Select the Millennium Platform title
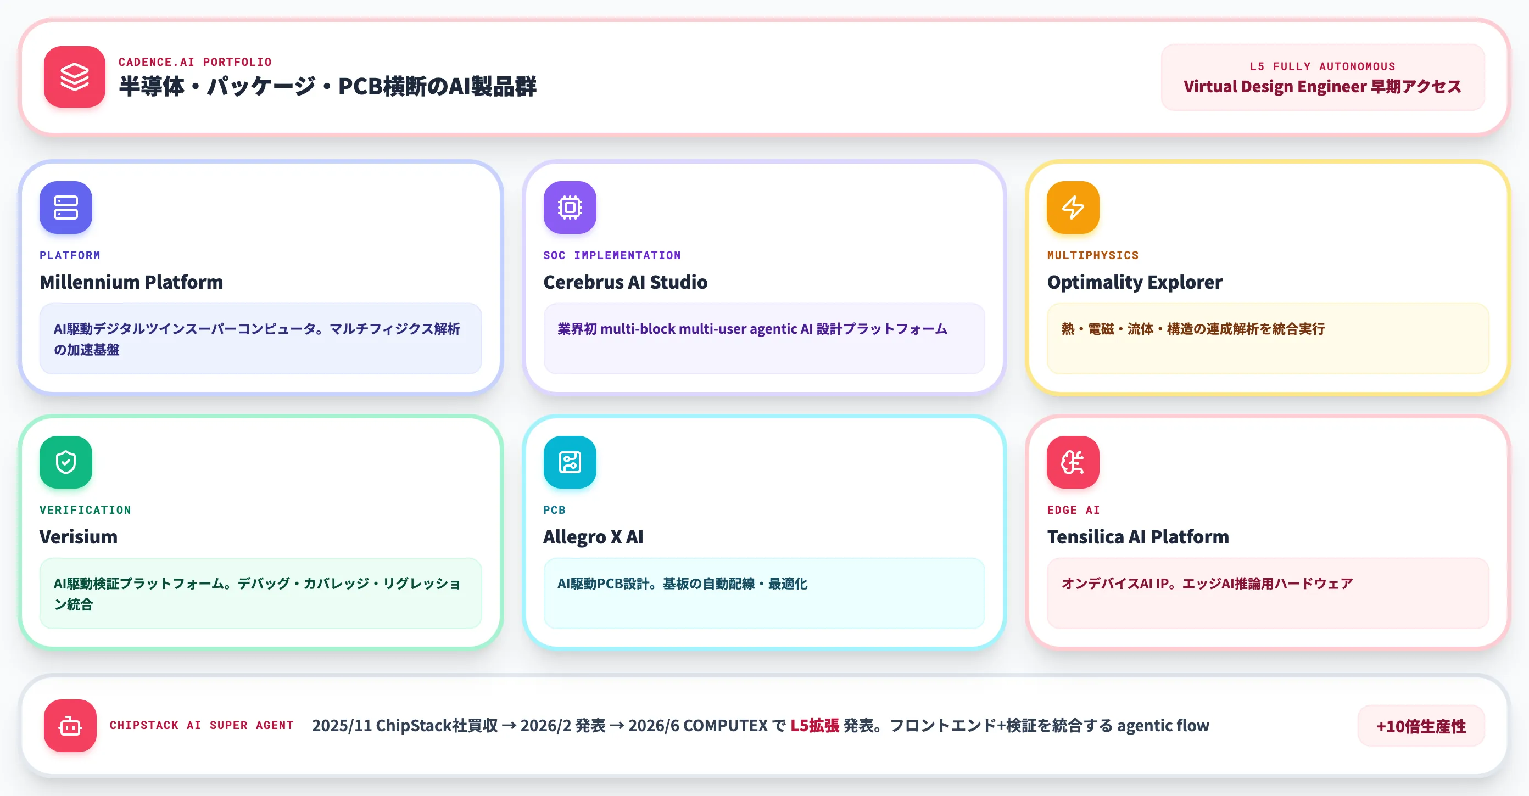This screenshot has width=1529, height=796. point(131,282)
